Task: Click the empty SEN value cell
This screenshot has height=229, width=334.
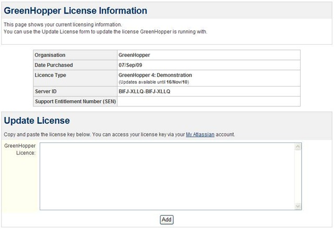Action: [x=209, y=101]
